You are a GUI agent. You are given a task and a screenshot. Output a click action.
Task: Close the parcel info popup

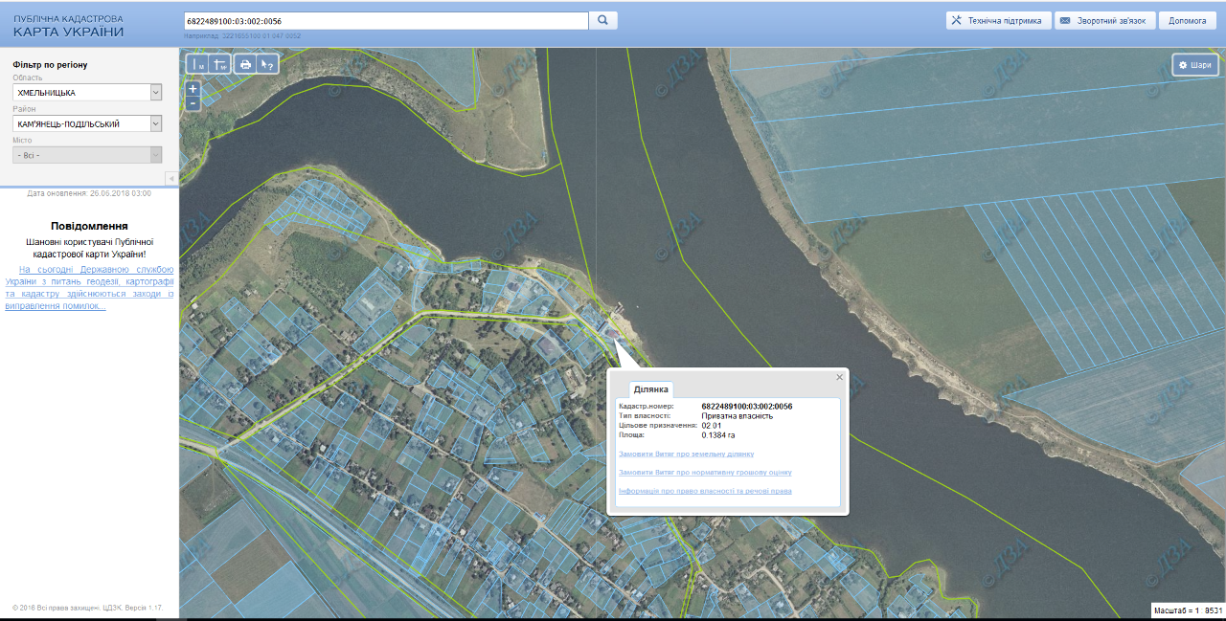[x=840, y=377]
